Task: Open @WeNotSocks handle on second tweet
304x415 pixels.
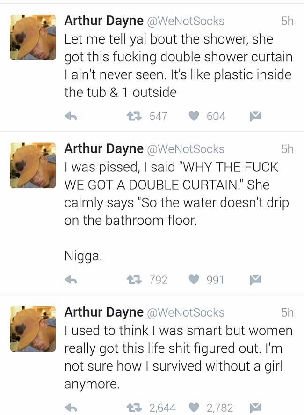Action: 185,149
